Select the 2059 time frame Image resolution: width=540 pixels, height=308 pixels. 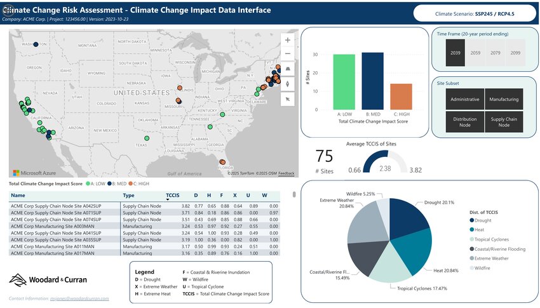click(x=475, y=53)
